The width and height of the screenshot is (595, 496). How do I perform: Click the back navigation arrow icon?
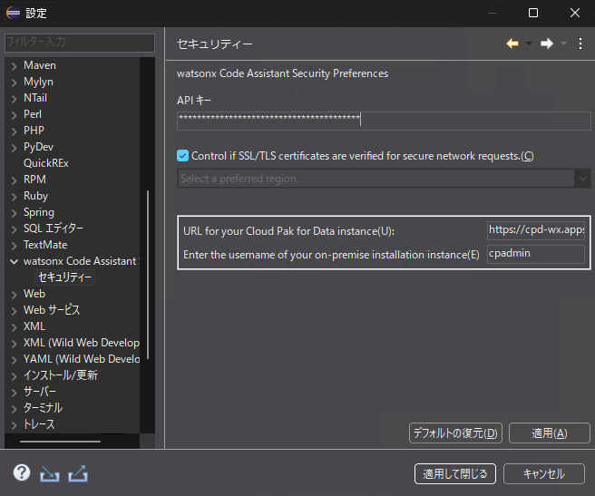[x=512, y=44]
